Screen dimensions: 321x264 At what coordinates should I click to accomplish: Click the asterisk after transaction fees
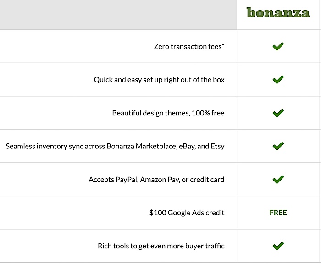(223, 45)
